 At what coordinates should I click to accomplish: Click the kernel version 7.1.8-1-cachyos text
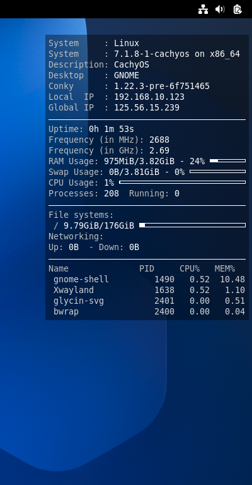152,54
